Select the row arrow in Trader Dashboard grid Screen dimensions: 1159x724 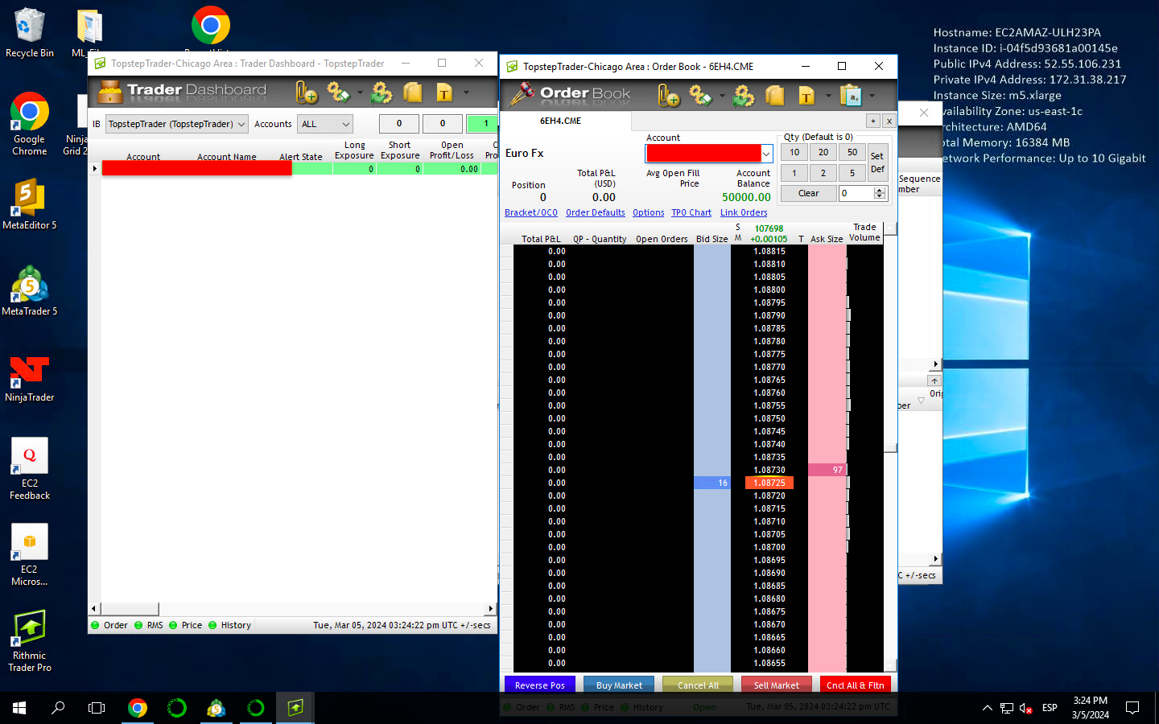tap(95, 169)
